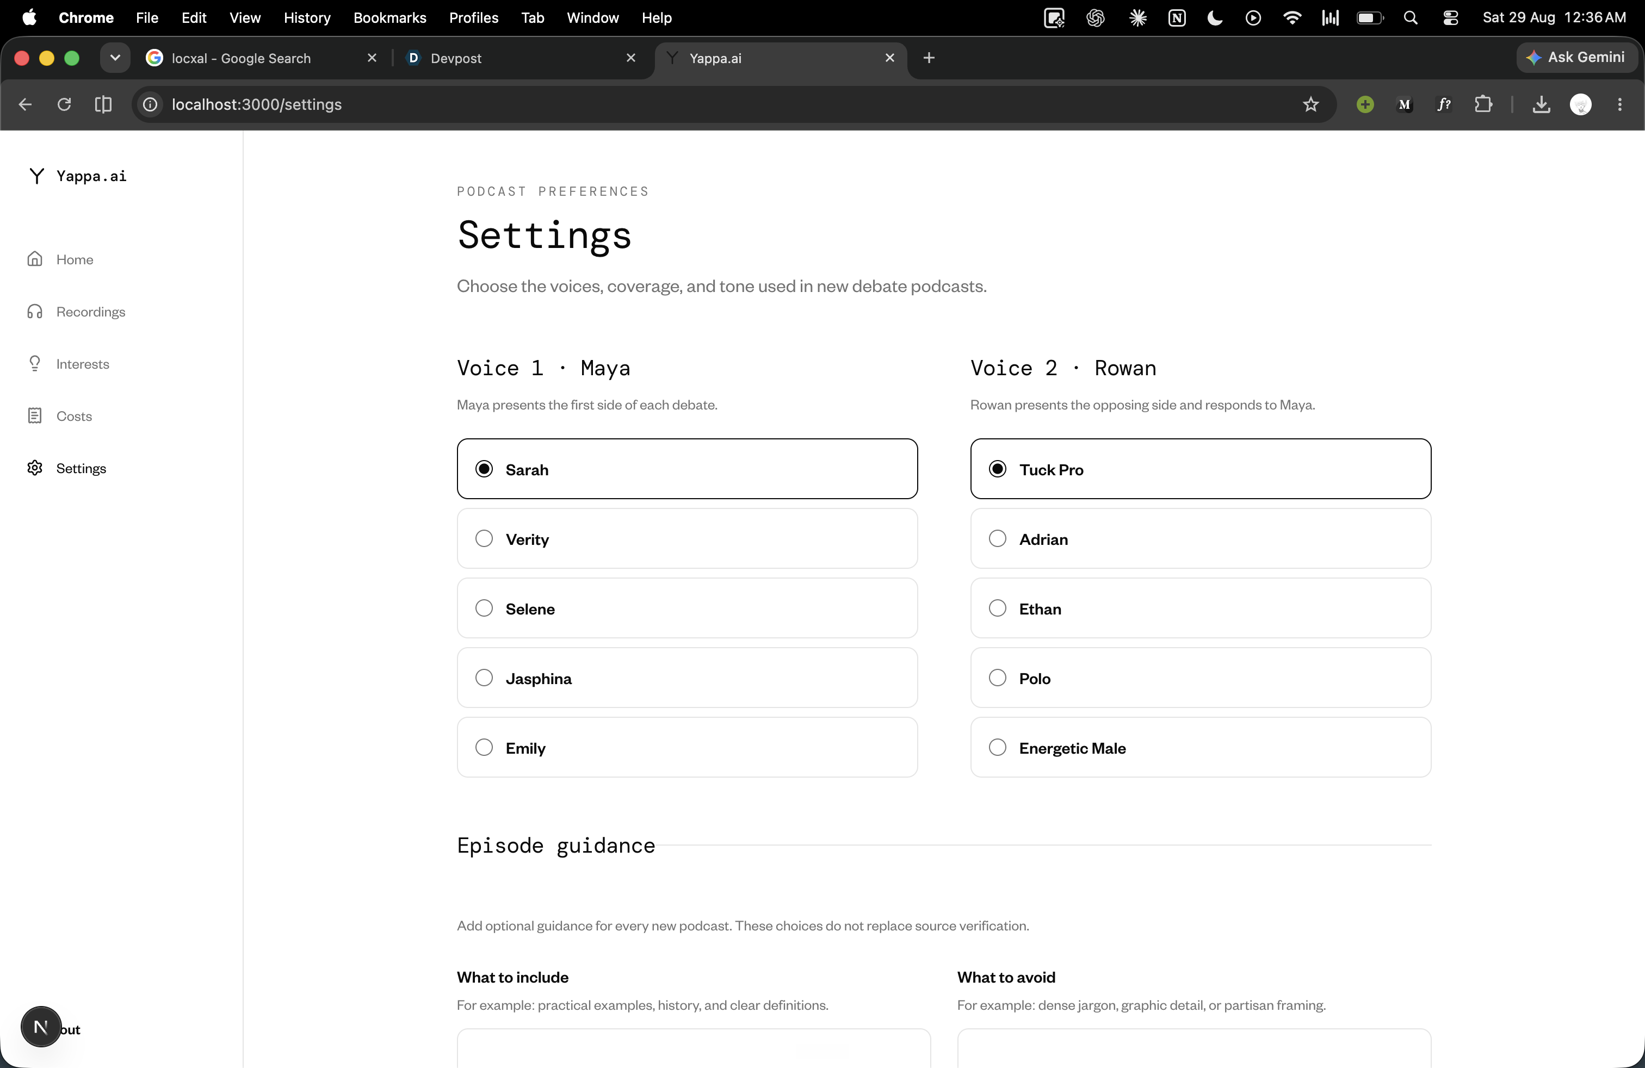Select Sarah voice for Maya
This screenshot has height=1068, width=1645.
click(x=687, y=469)
